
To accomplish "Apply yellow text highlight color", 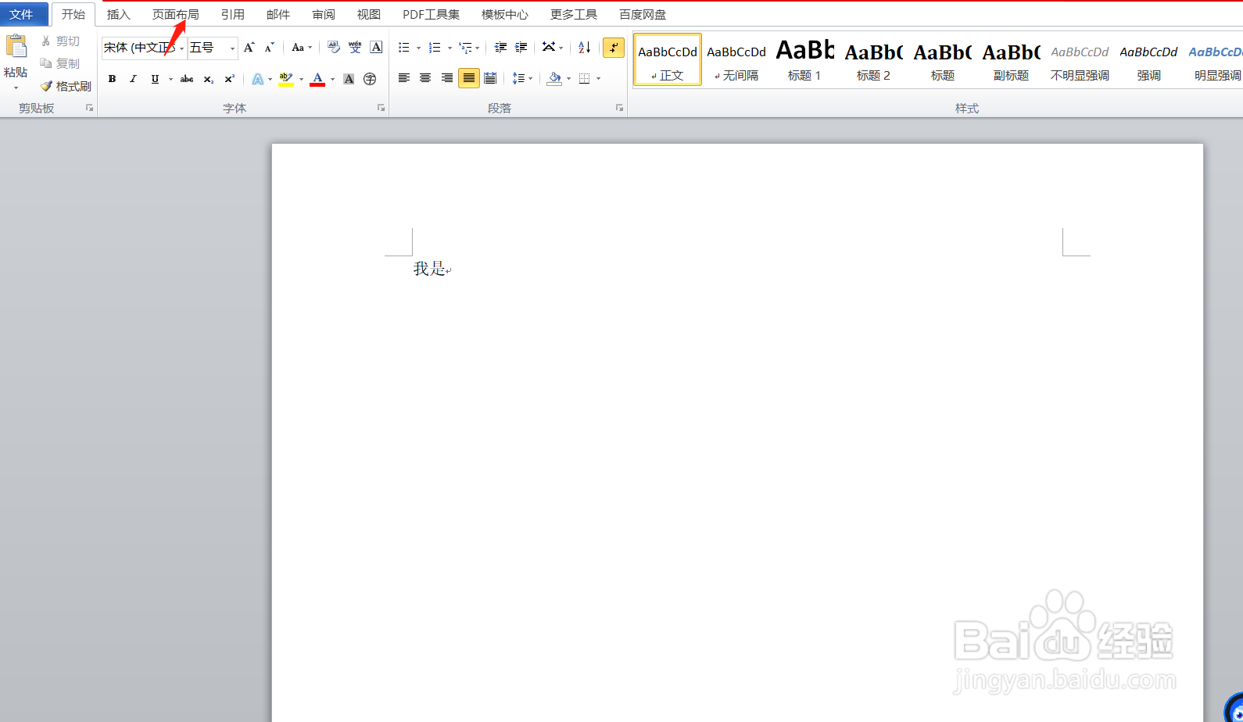I will (285, 79).
